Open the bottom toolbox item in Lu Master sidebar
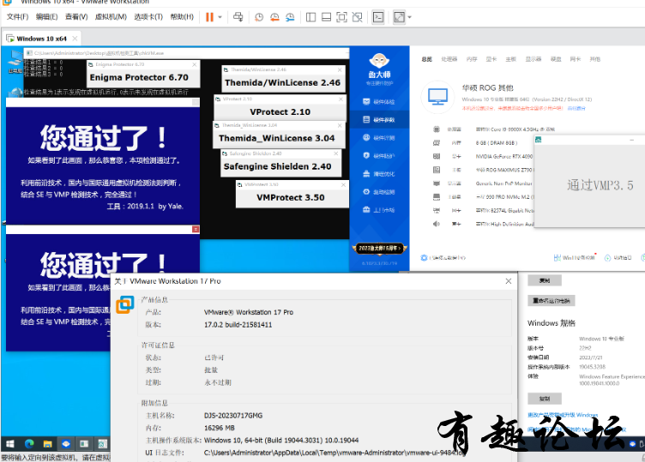 [379, 210]
